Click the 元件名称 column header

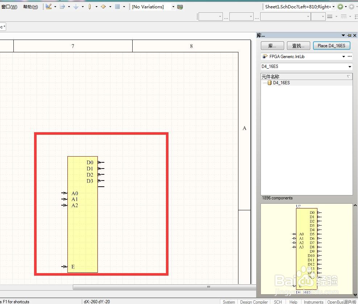(307, 77)
